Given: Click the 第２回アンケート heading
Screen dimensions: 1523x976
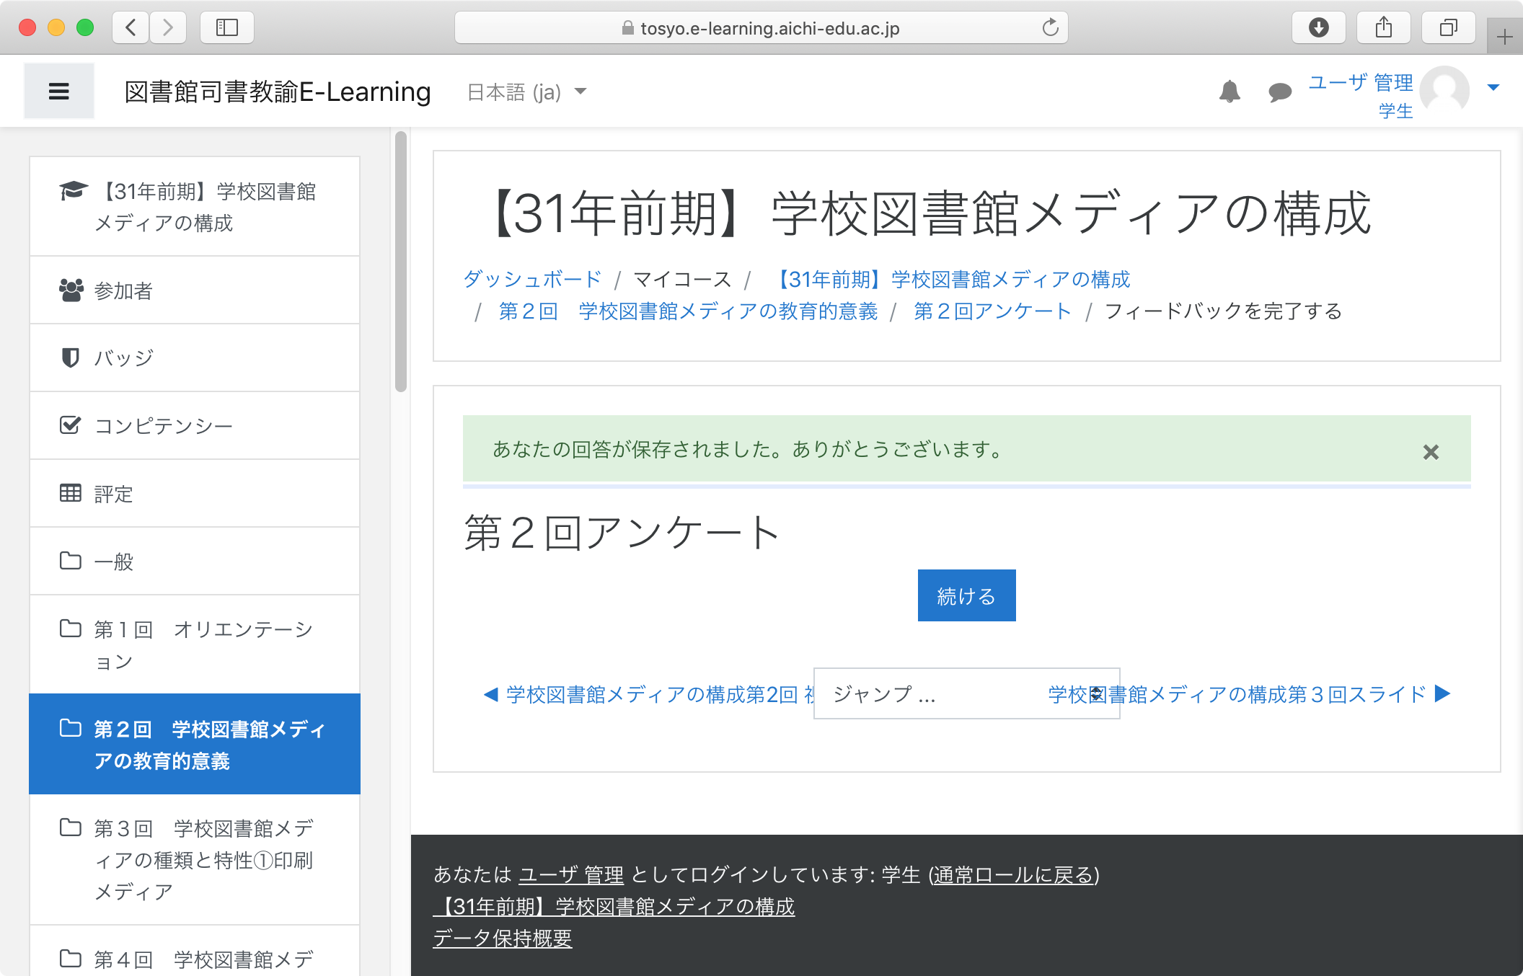Looking at the screenshot, I should [622, 533].
